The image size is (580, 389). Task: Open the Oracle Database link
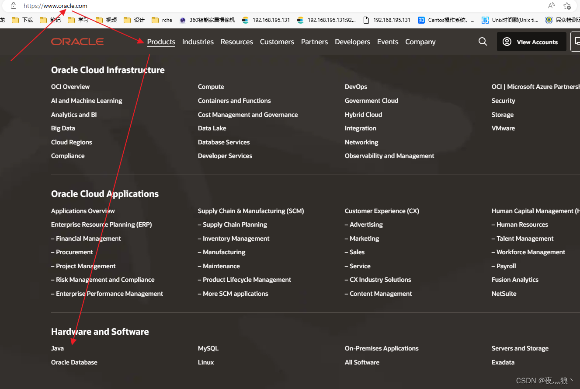(x=74, y=362)
